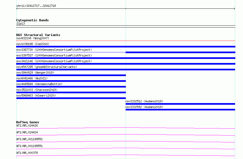Select variant nsv5968463 (Almarri2020) label
Viewport: 243px width, 159px height.
(x=36, y=95)
